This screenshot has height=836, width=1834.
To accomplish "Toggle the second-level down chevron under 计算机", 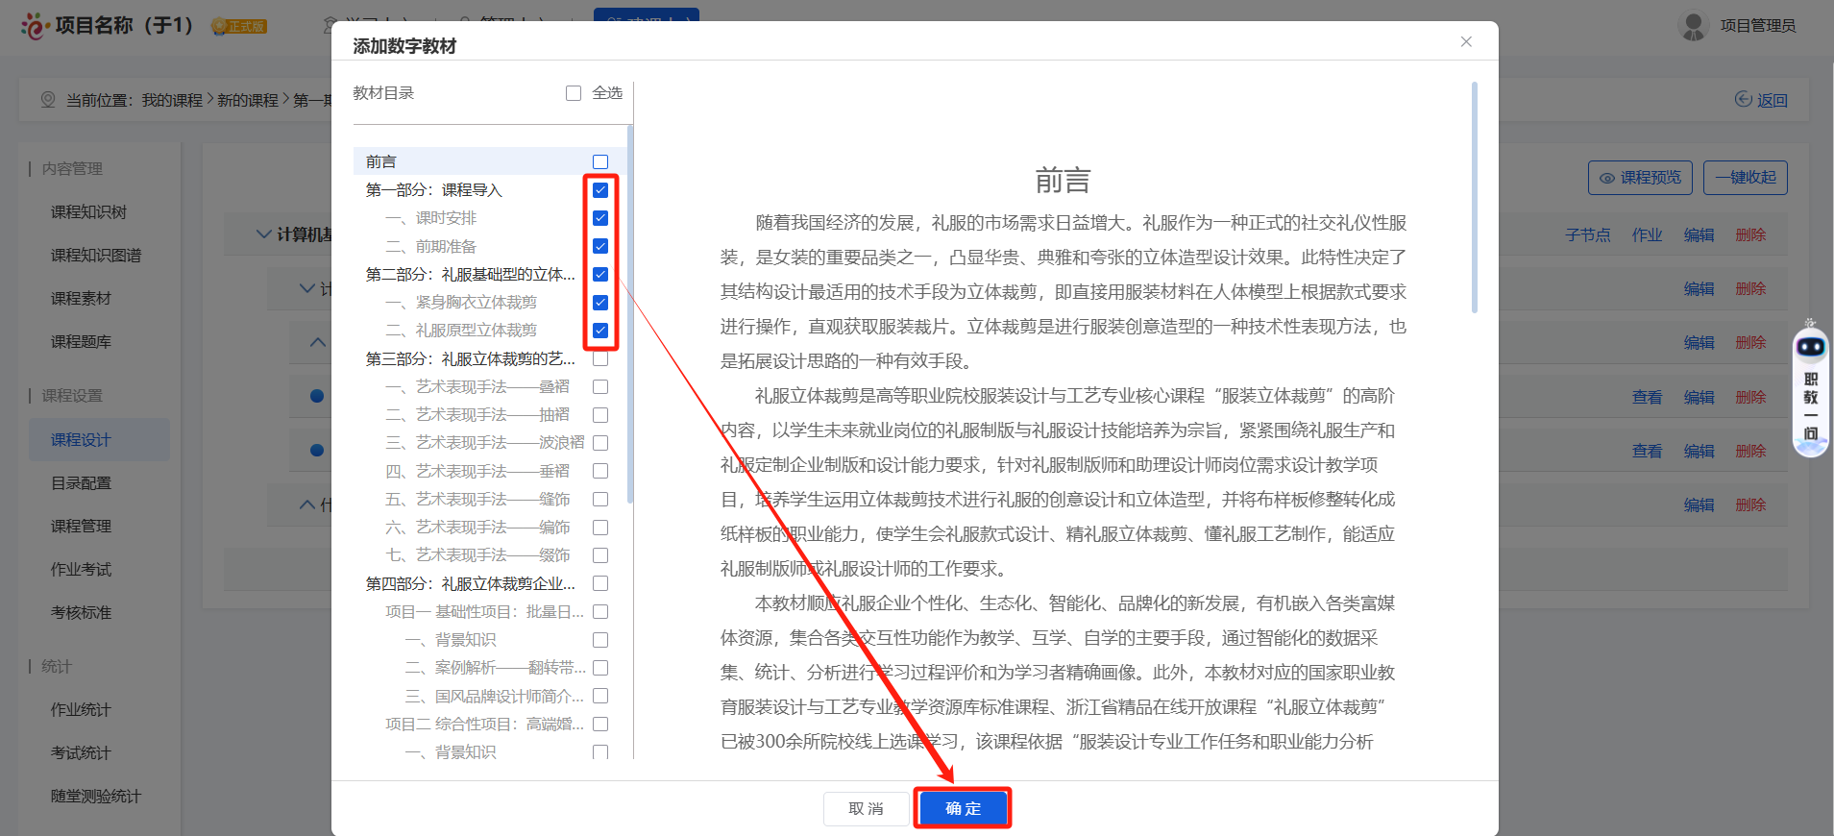I will [x=307, y=288].
